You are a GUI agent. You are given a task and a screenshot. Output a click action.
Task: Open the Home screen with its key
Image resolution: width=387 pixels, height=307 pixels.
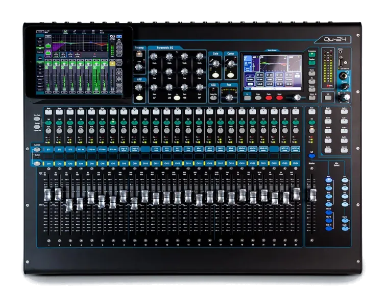point(312,74)
